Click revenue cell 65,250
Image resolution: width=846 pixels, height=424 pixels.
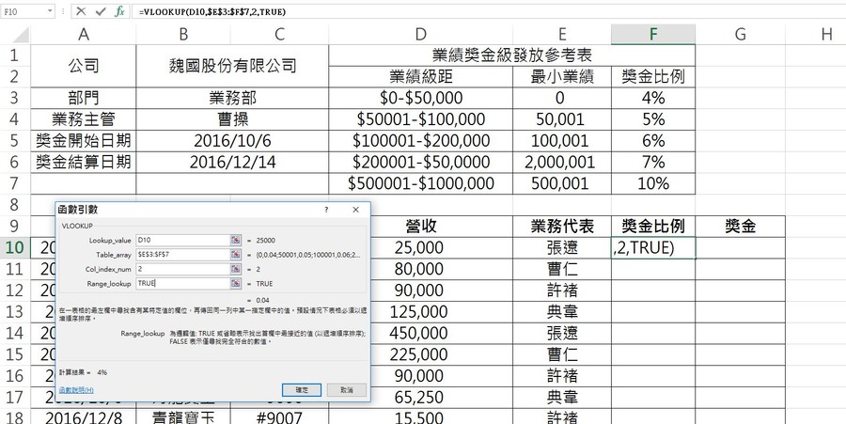[x=420, y=397]
